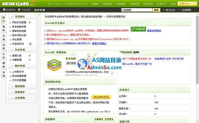This screenshot has width=199, height=123.
Task: Open 附件数据管理 in sidebar
Action: coord(19,76)
